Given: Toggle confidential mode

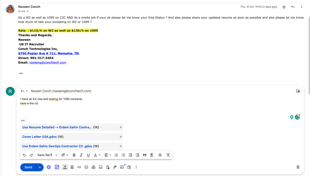Looking at the screenshot, I should click(x=108, y=167).
